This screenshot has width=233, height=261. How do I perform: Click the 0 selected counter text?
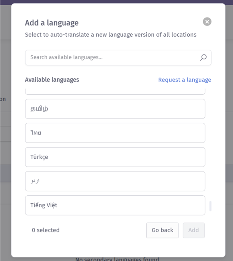coord(46,230)
